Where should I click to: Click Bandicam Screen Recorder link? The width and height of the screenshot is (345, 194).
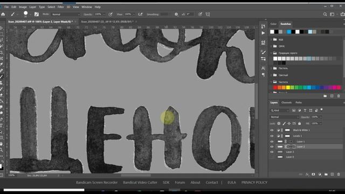(97, 182)
